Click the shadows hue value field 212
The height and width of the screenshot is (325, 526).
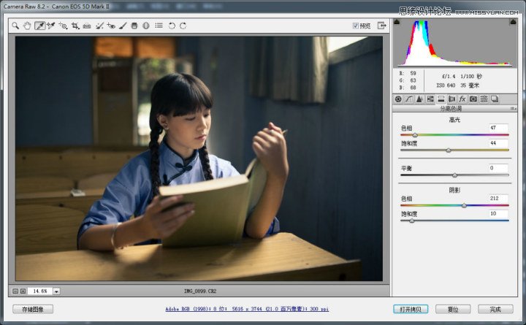(x=498, y=198)
